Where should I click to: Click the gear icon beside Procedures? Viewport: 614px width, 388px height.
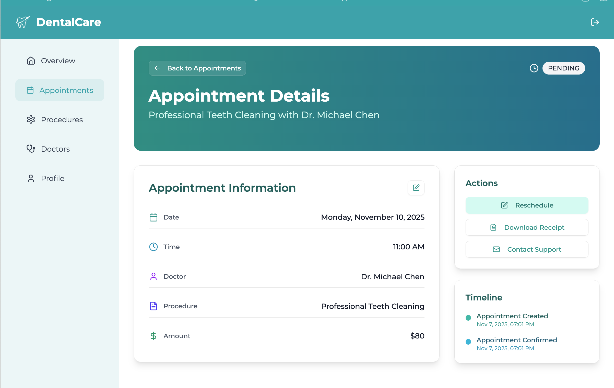(31, 119)
